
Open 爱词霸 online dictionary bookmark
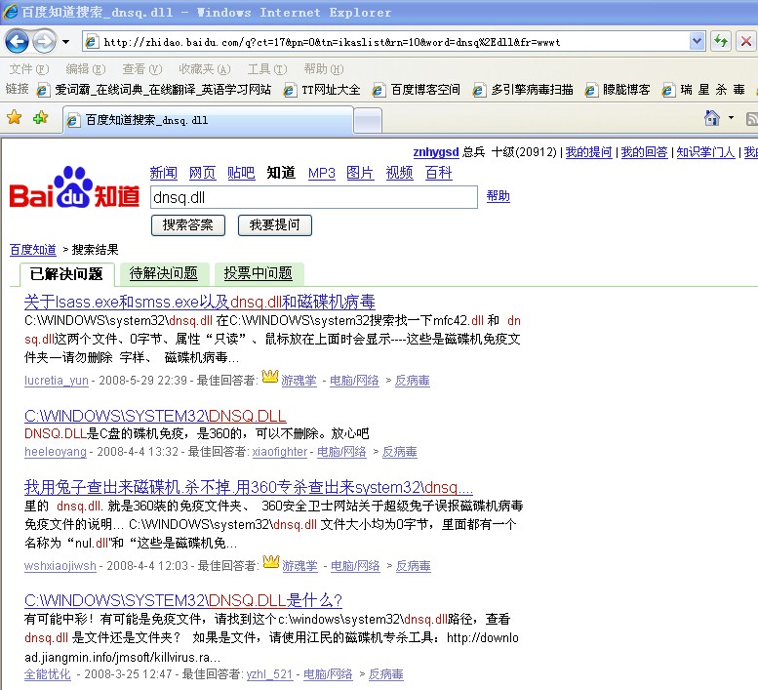tap(155, 90)
